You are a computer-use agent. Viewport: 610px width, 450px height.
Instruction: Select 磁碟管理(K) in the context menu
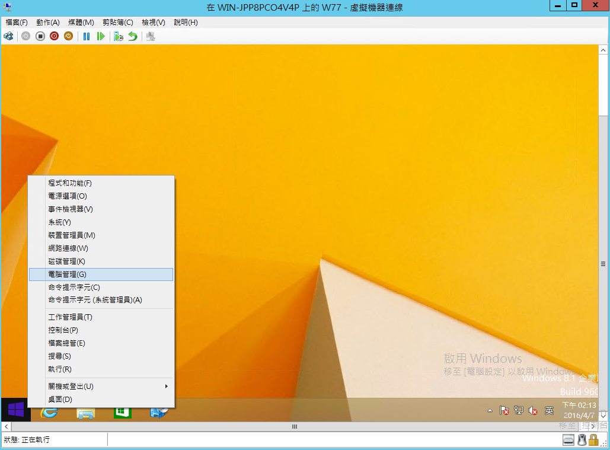(101, 261)
